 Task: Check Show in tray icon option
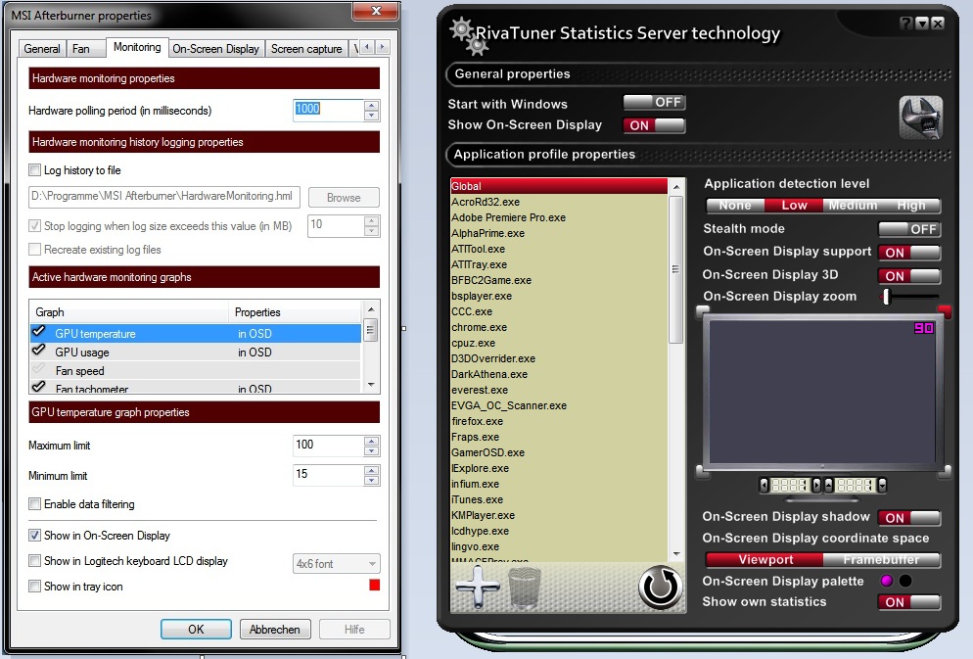pos(35,587)
